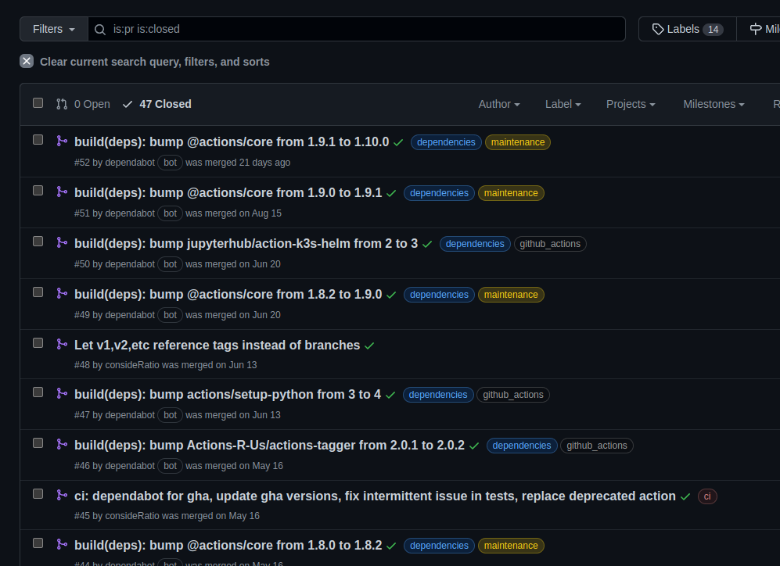Click the pull request icon next to 0 Open
780x566 pixels.
tap(62, 104)
